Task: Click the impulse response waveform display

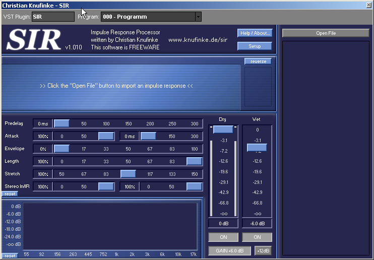Action: pyautogui.click(x=121, y=87)
